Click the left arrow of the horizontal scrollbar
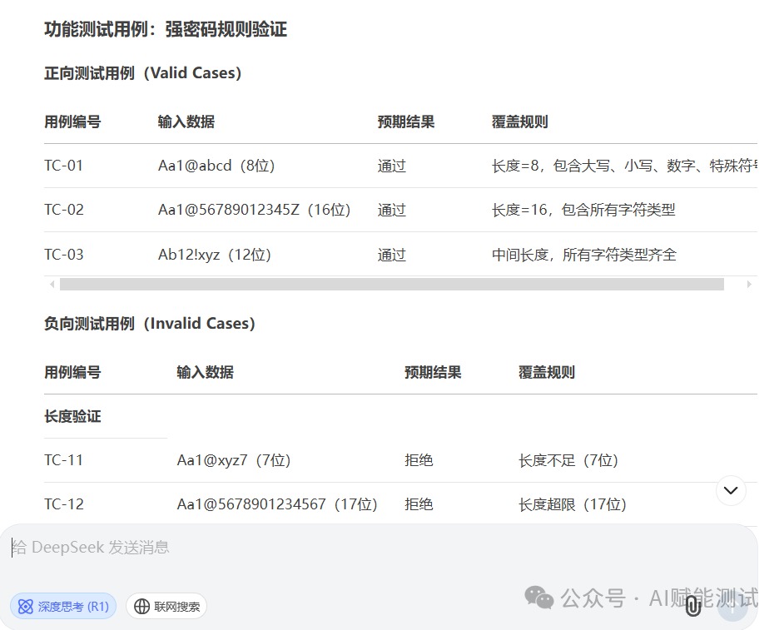Screen dimensions: 784x630 [x=52, y=284]
